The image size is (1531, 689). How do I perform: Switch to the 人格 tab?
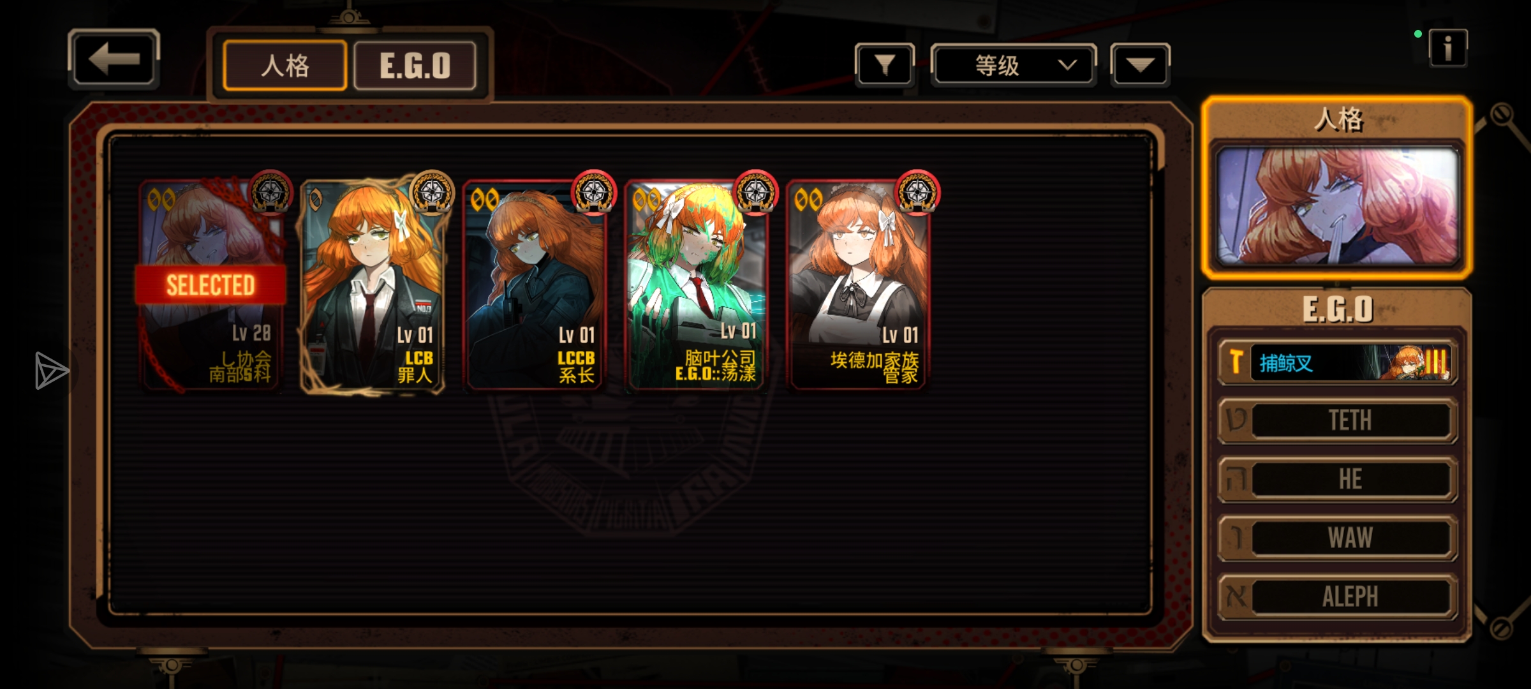[x=285, y=65]
